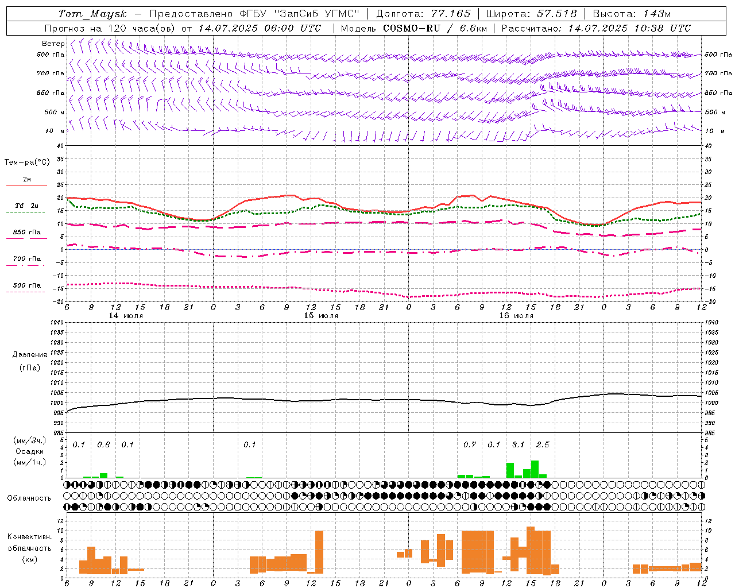Click the 3-hour precipitation value 3.1
This screenshot has height=588, width=735.
pos(518,444)
